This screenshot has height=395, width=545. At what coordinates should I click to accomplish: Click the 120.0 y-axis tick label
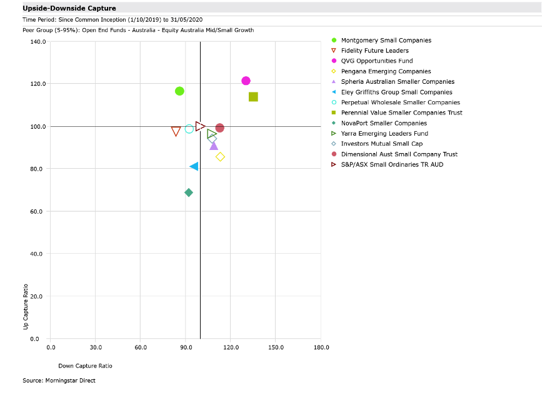(38, 84)
